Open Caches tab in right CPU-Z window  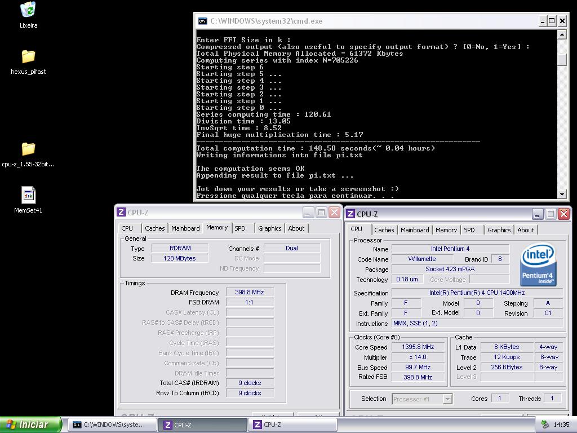(384, 230)
